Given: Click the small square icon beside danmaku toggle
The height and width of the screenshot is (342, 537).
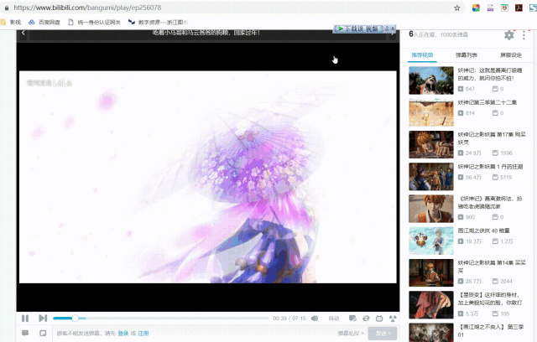Looking at the screenshot, I should click(x=43, y=333).
